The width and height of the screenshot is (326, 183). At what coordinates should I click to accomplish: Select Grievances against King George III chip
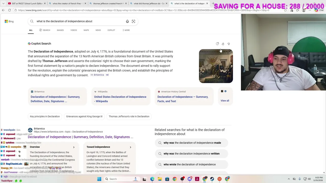(x=84, y=116)
